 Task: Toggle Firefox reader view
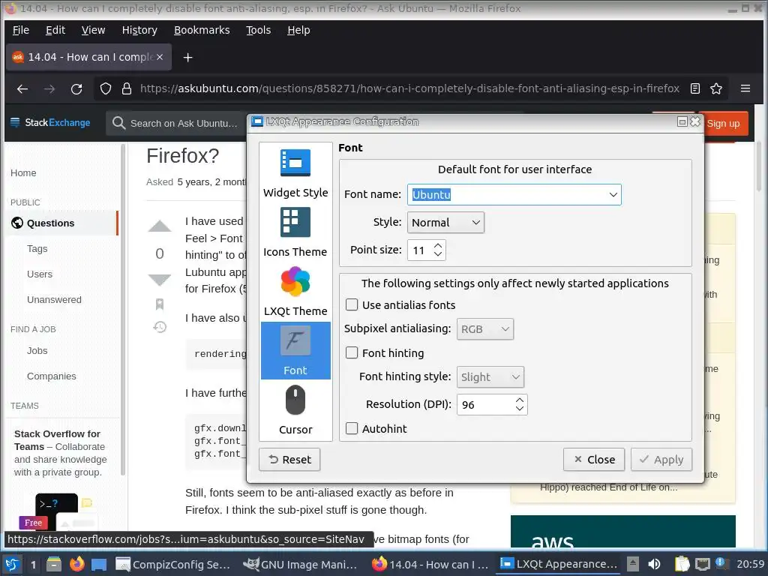point(695,88)
